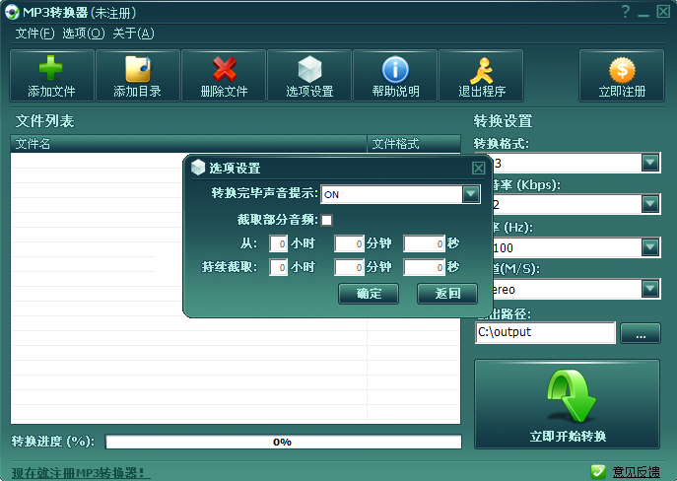Click the cube icon in 选项设置 dialog title
The width and height of the screenshot is (677, 481).
198,168
